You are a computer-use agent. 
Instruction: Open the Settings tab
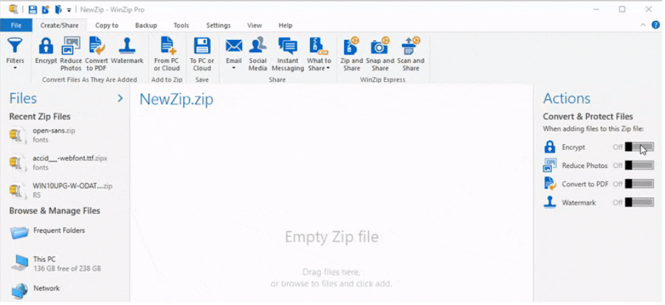click(219, 25)
